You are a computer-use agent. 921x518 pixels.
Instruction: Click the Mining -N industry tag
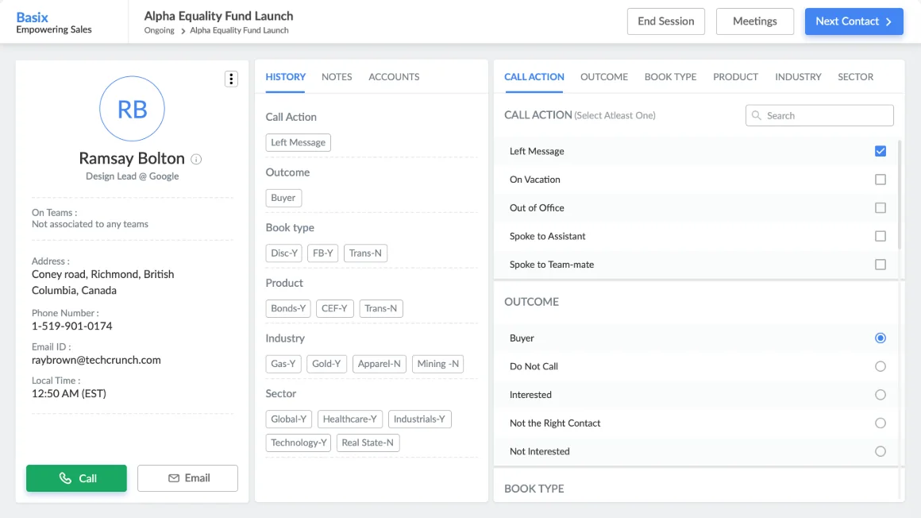(437, 364)
